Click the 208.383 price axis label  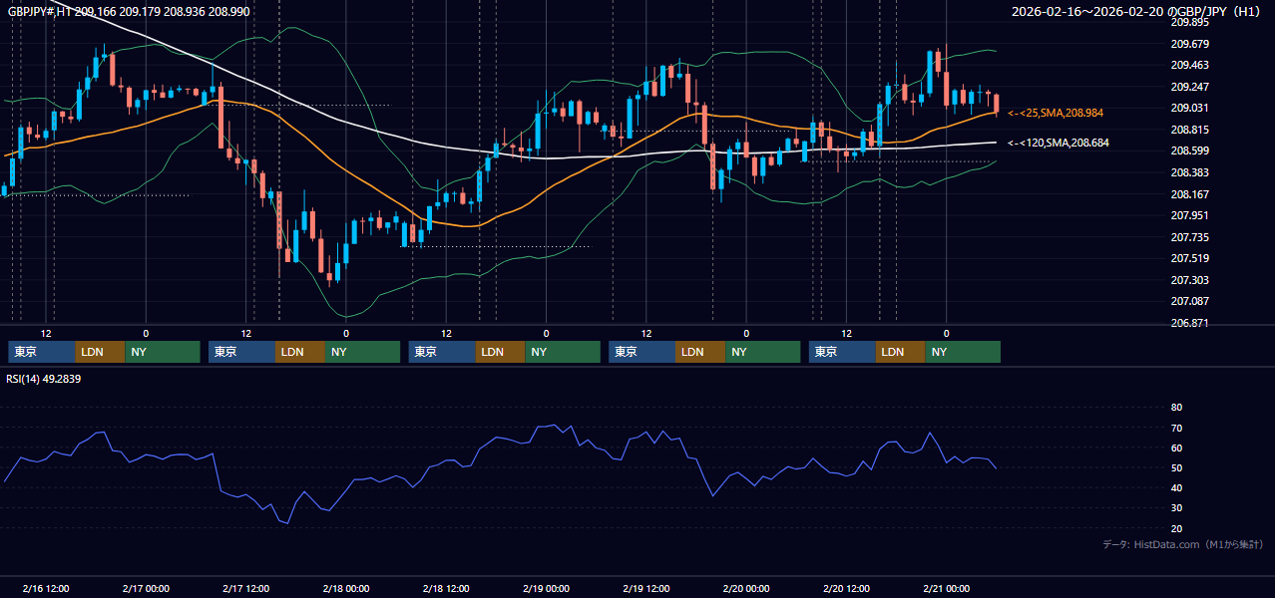click(1189, 172)
